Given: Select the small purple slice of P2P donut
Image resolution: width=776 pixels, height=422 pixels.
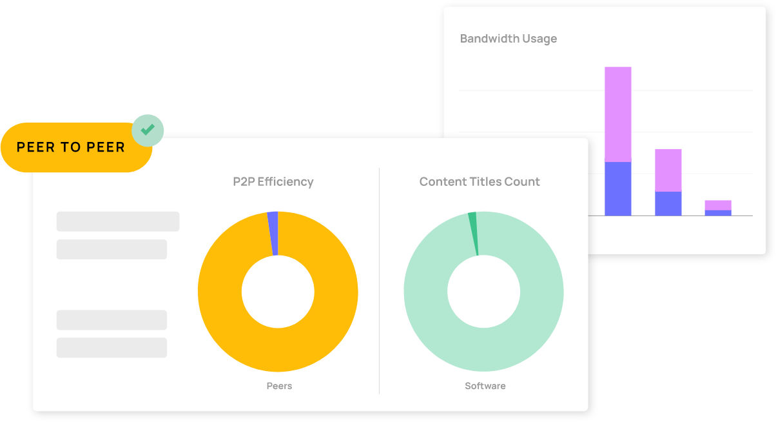Looking at the screenshot, I should (x=273, y=234).
